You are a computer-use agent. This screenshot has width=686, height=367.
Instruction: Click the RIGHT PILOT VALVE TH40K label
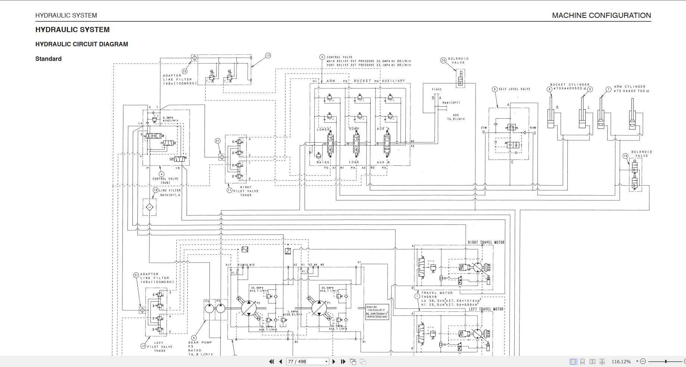coord(246,191)
